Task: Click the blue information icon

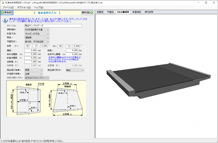Action: [5, 21]
